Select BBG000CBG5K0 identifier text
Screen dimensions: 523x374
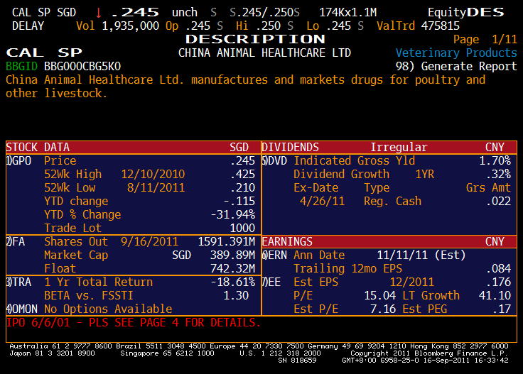click(82, 66)
